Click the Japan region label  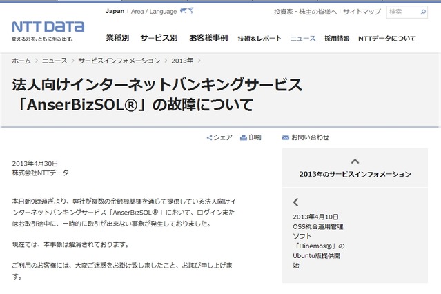tap(115, 11)
